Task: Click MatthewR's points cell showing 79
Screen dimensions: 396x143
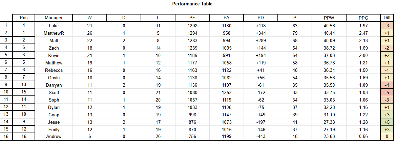Action: coord(295,33)
